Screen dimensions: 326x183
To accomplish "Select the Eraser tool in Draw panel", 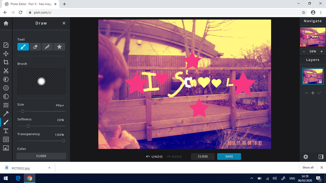I will [35, 47].
